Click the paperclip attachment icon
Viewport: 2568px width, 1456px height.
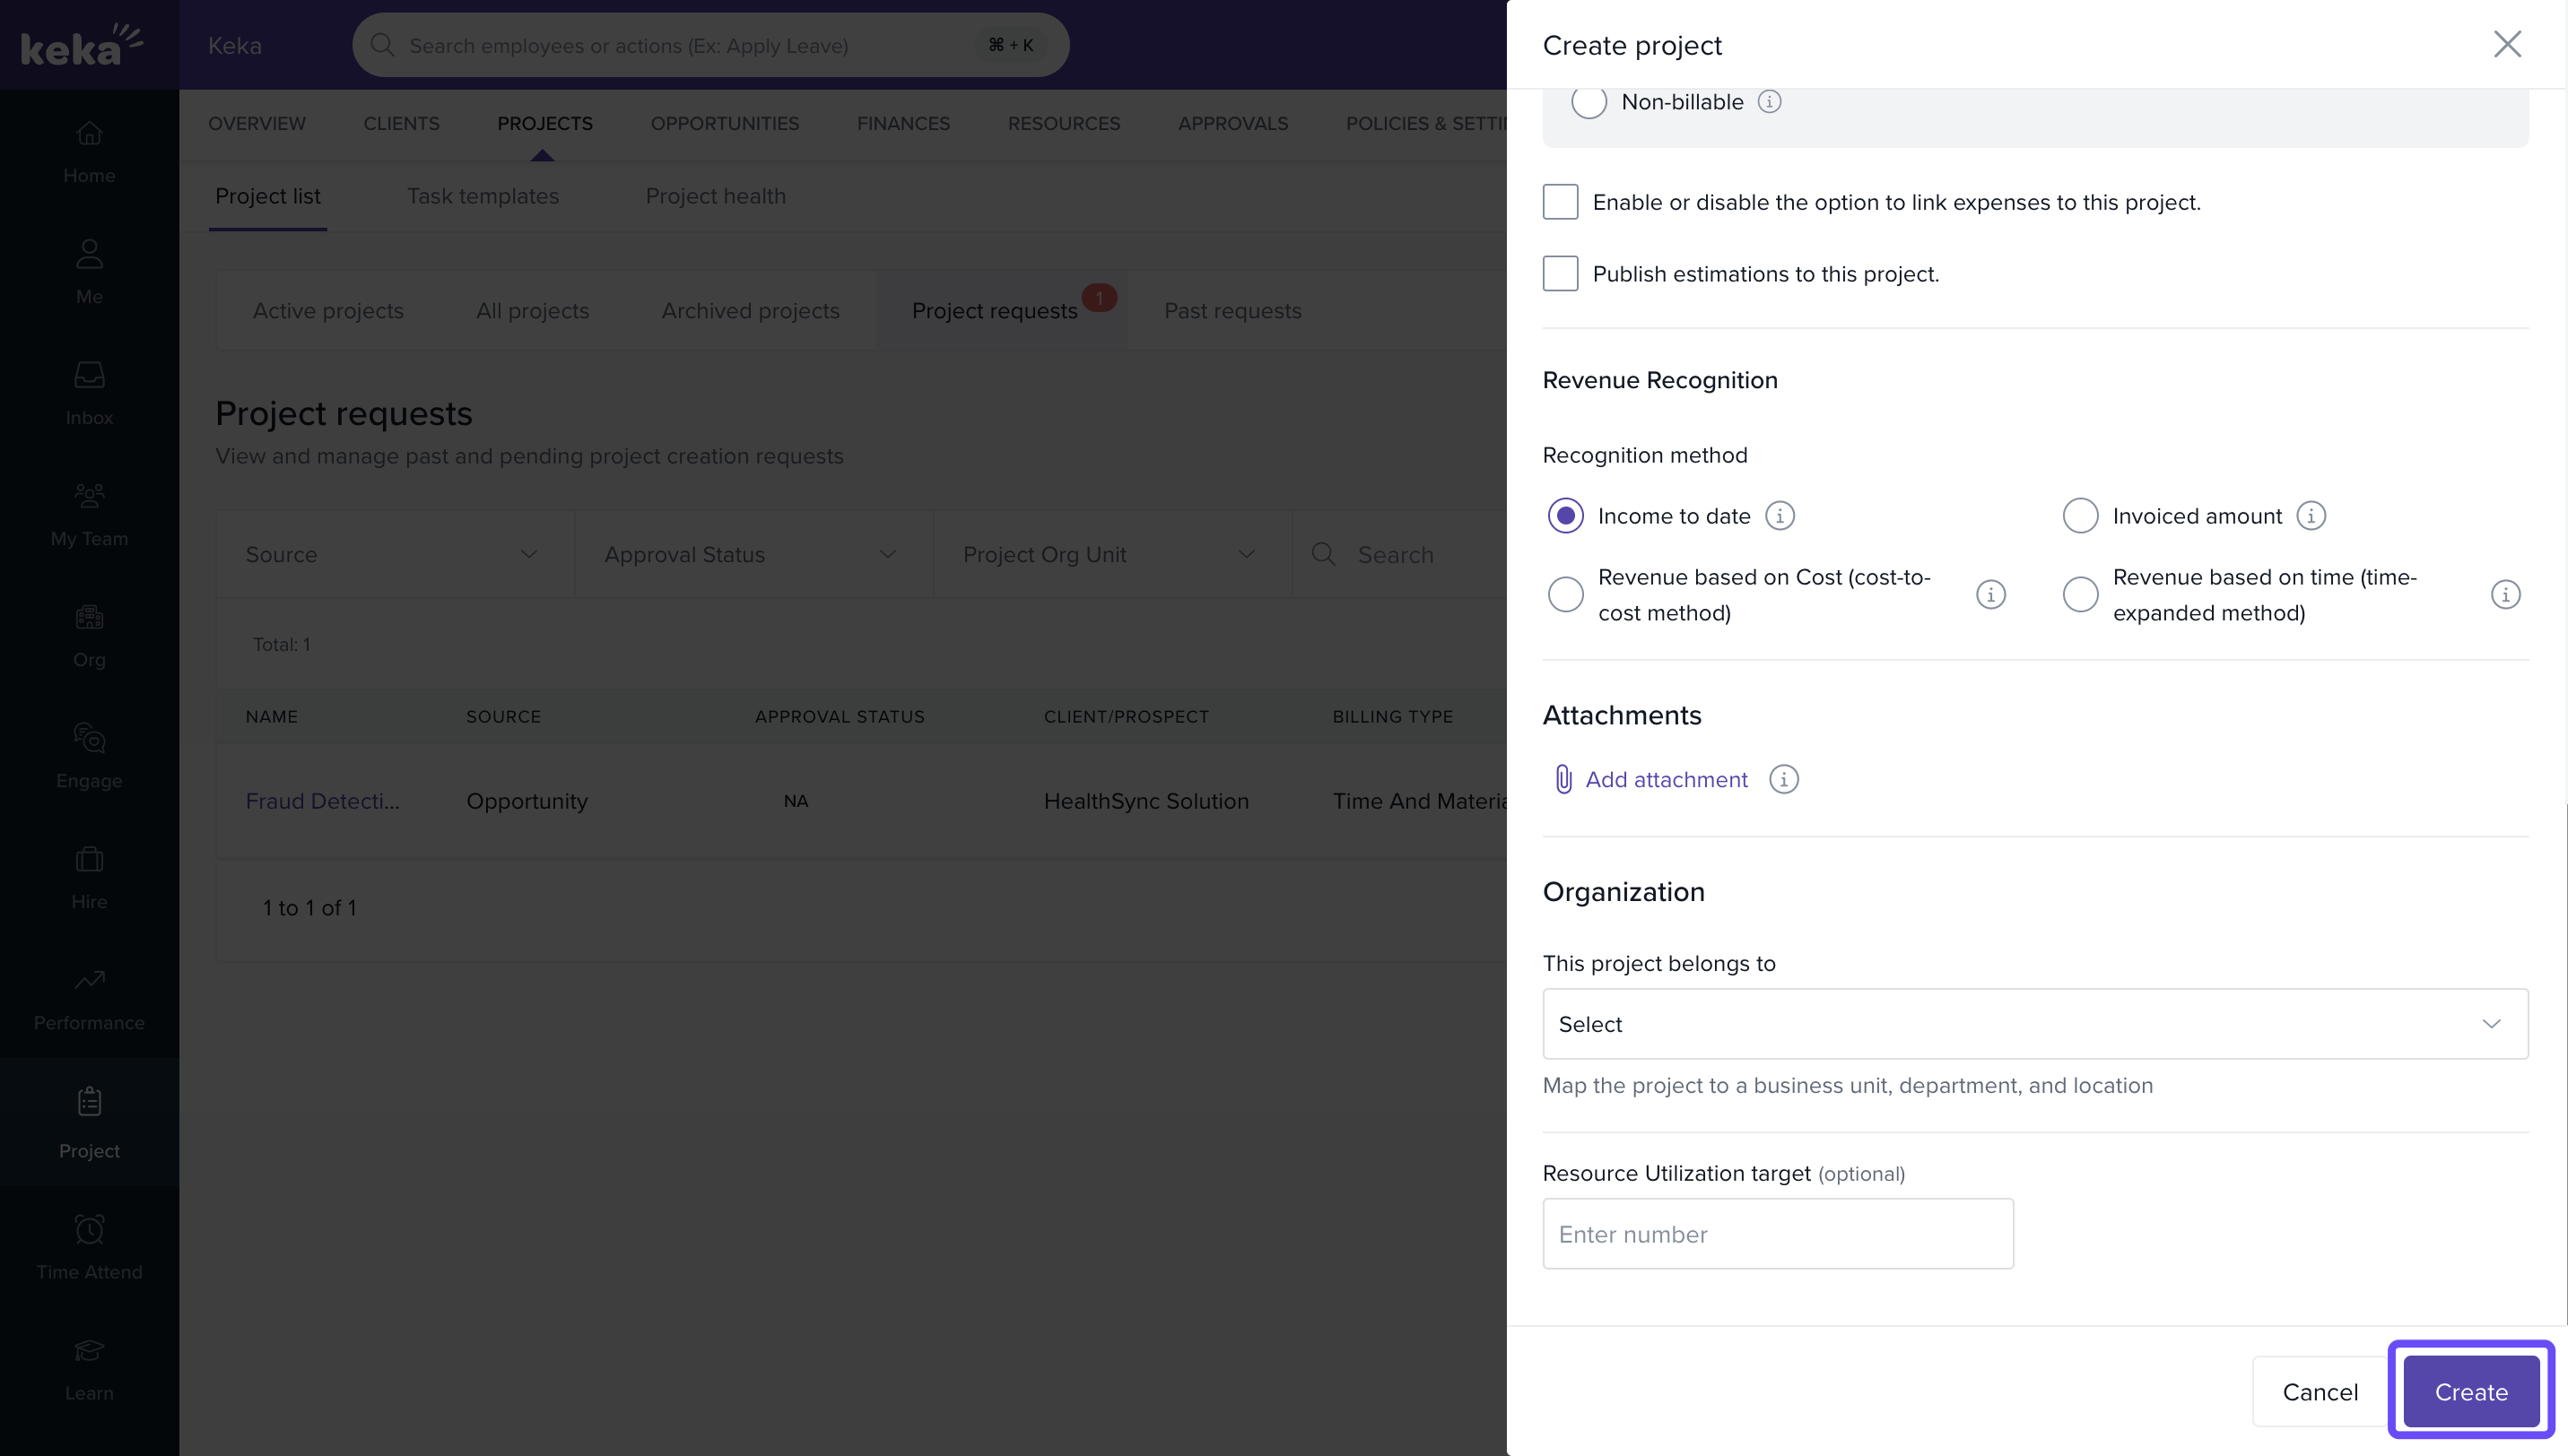(x=1563, y=779)
